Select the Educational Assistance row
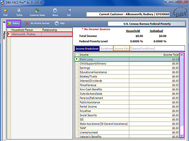 point(127,72)
